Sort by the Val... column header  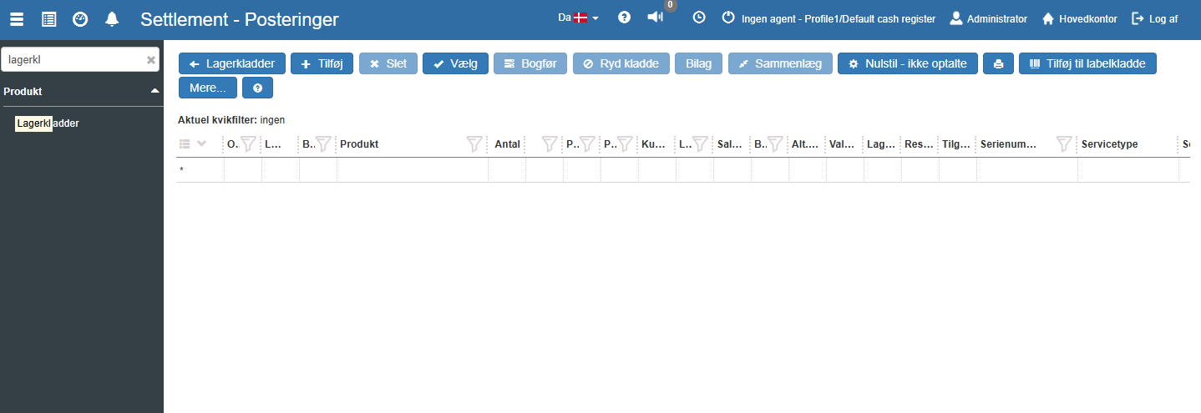point(842,144)
